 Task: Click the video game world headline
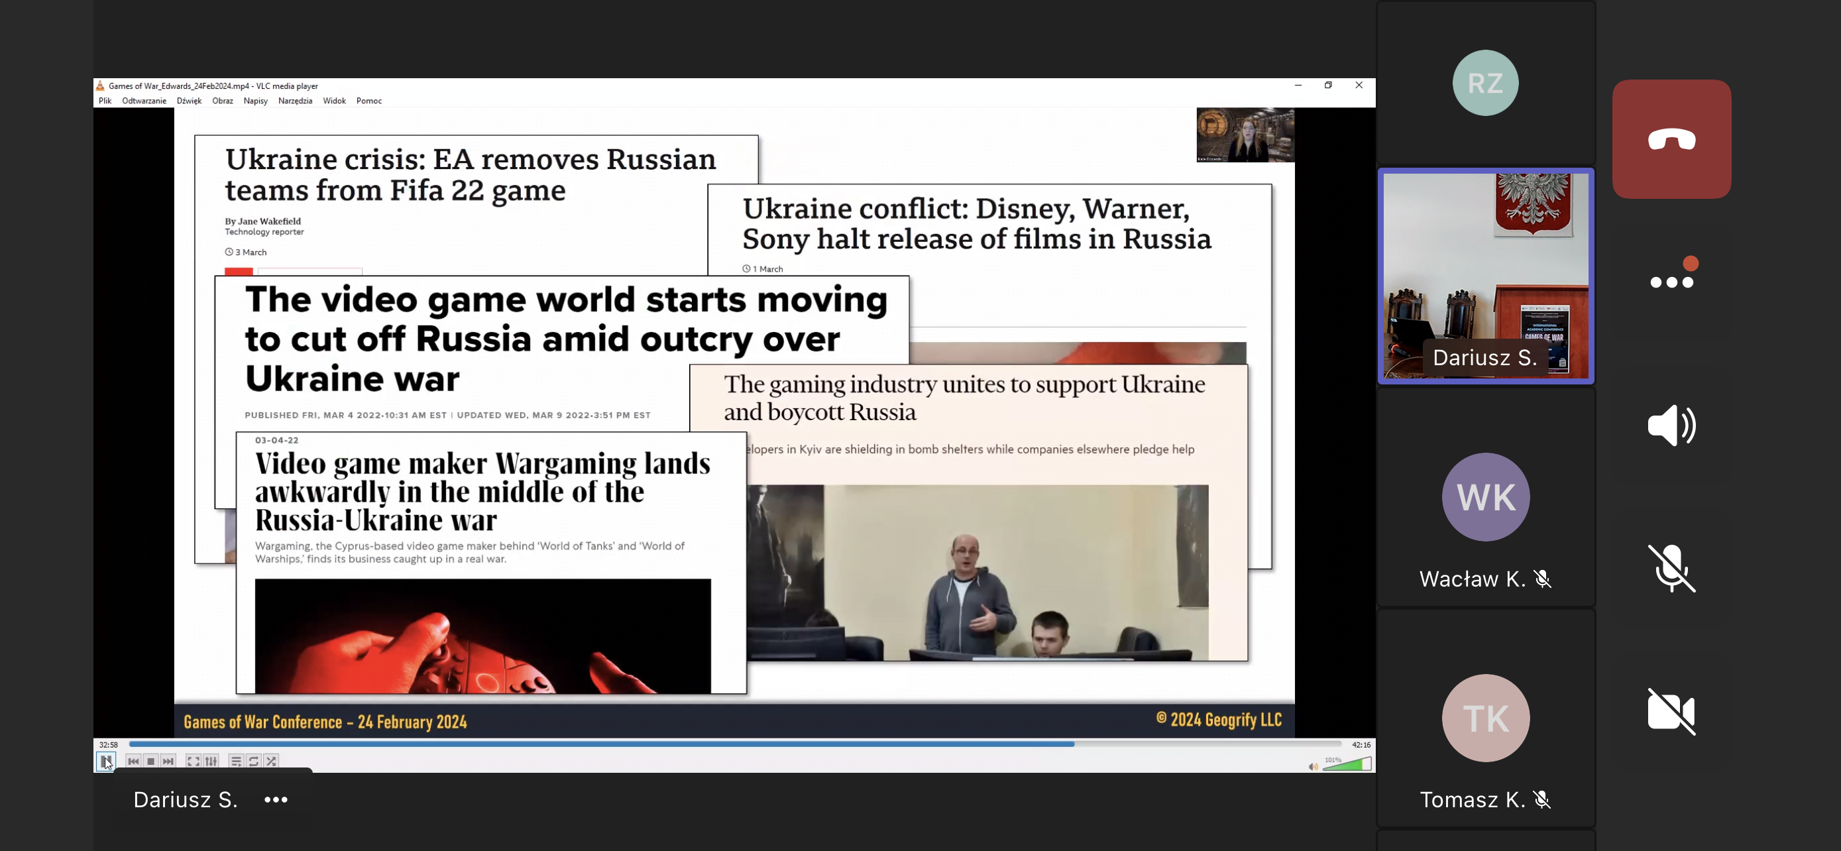(566, 339)
